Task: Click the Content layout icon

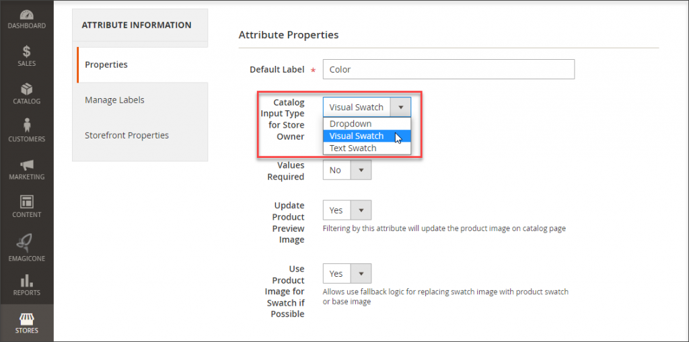Action: (26, 202)
